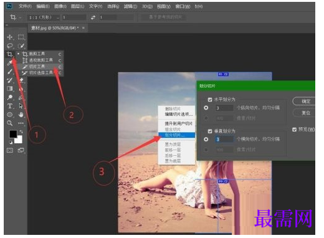Viewport: 324px width, 238px height.
Task: Collapse the toolbar with the double-arrow
Action: pyautogui.click(x=7, y=25)
